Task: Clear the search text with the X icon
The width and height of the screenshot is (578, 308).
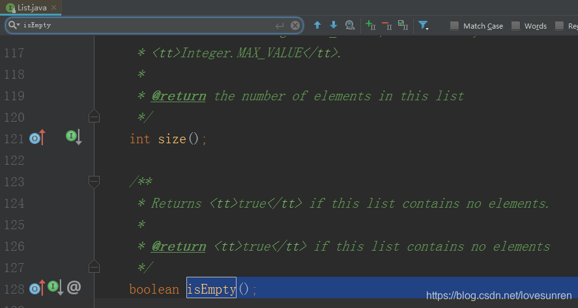Action: pos(295,25)
